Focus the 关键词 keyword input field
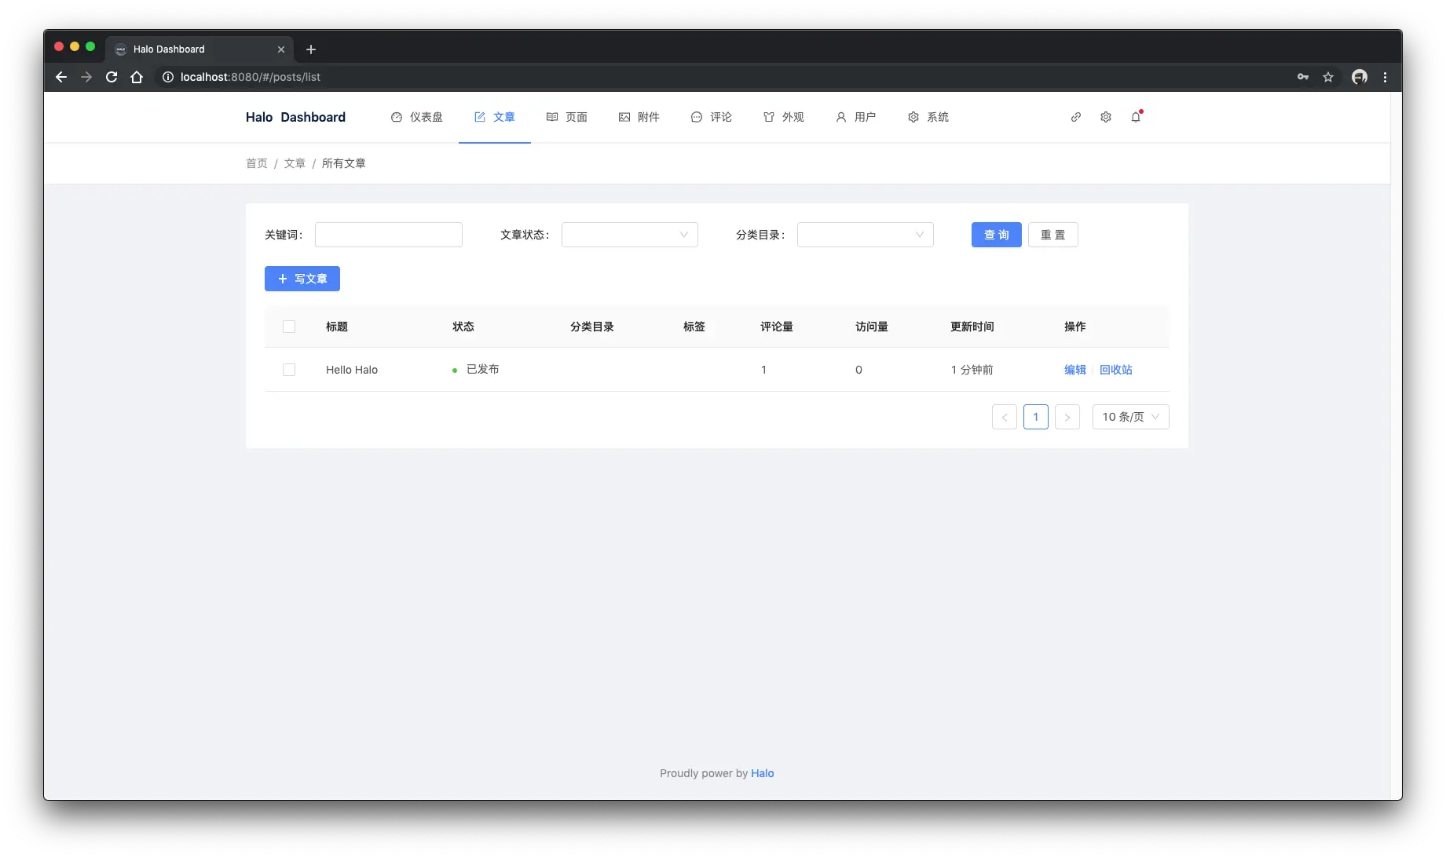The width and height of the screenshot is (1446, 858). 389,235
